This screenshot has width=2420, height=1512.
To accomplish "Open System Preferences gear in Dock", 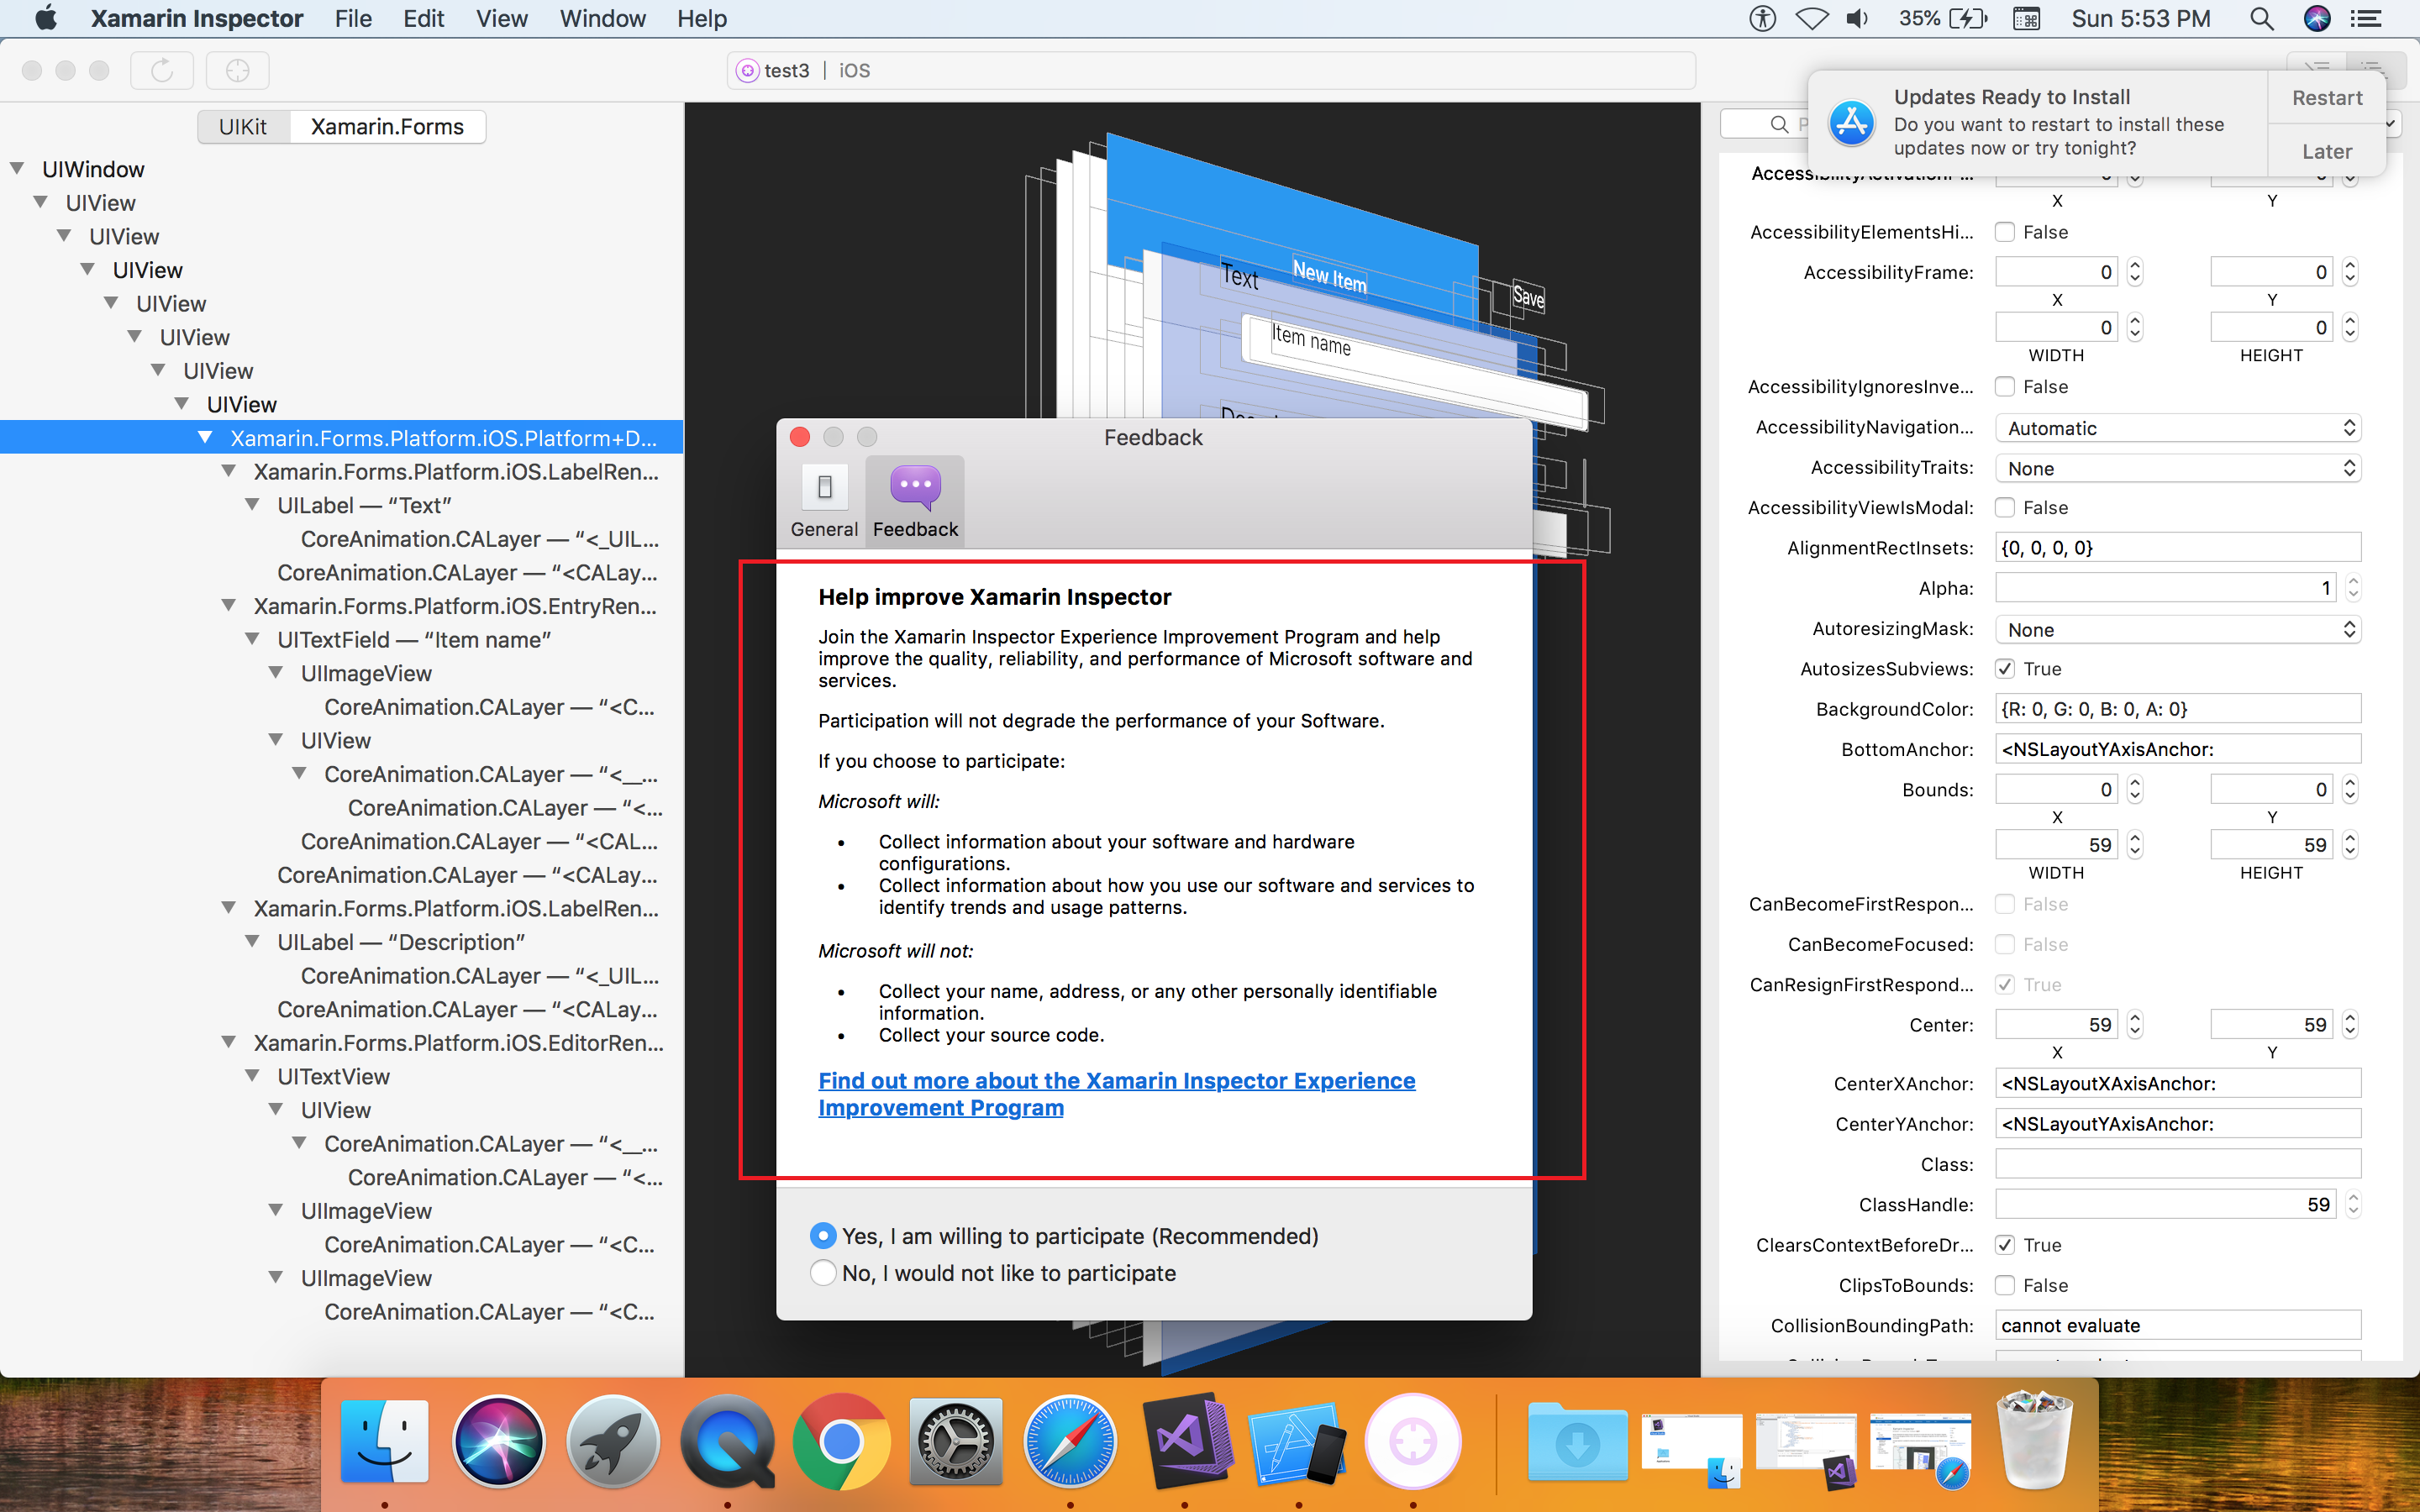I will click(956, 1441).
